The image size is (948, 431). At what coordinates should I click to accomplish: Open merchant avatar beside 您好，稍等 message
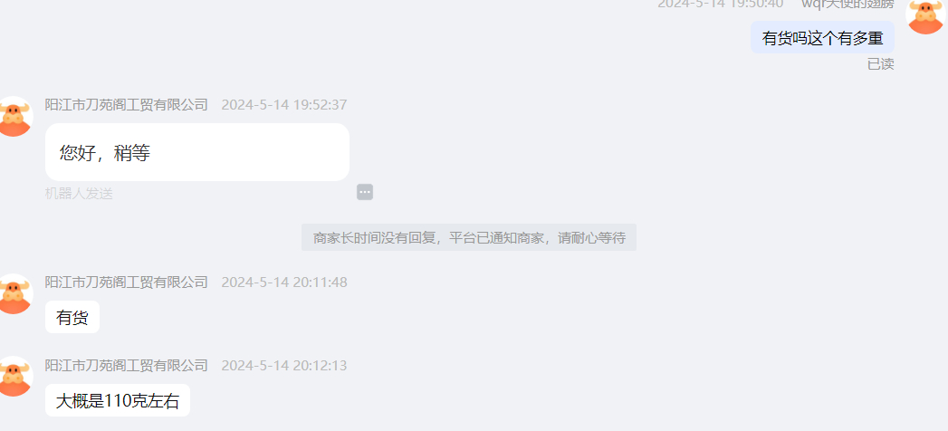(14, 116)
